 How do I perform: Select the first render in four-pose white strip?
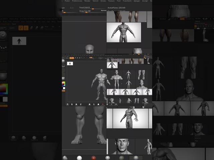pyautogui.click(x=114, y=92)
